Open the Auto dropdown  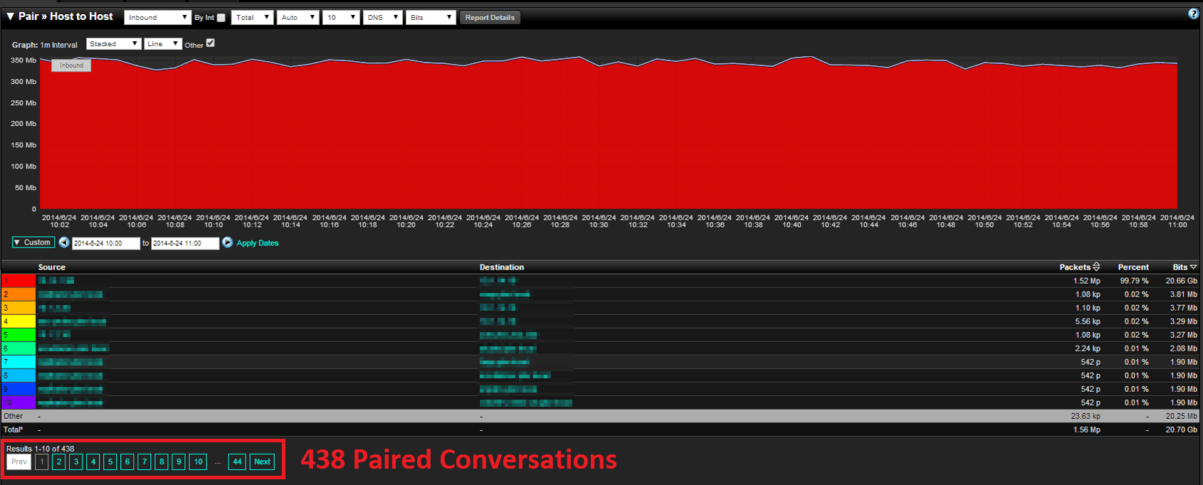point(298,18)
